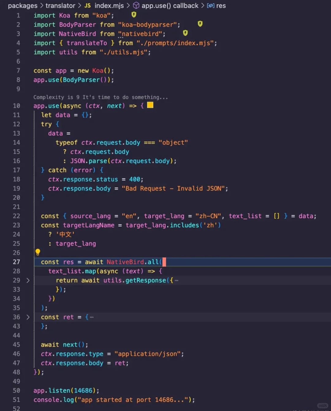Screen dimensions: 331x411
Task: Click the JS file icon in breadcrumb
Action: click(x=88, y=6)
